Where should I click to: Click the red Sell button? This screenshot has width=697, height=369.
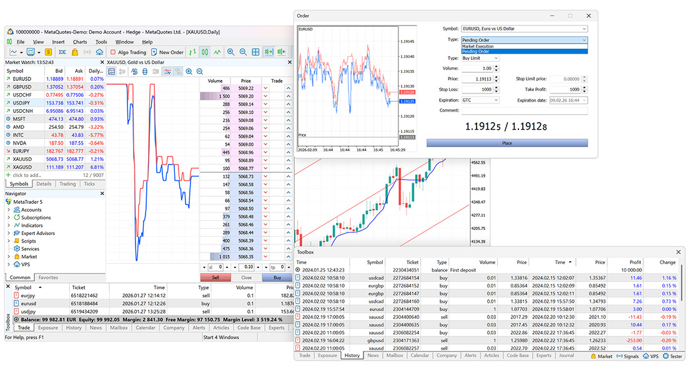(216, 277)
